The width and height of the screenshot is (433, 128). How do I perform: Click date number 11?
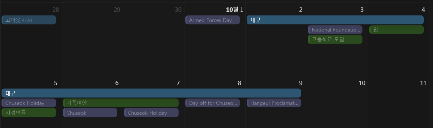[423, 83]
